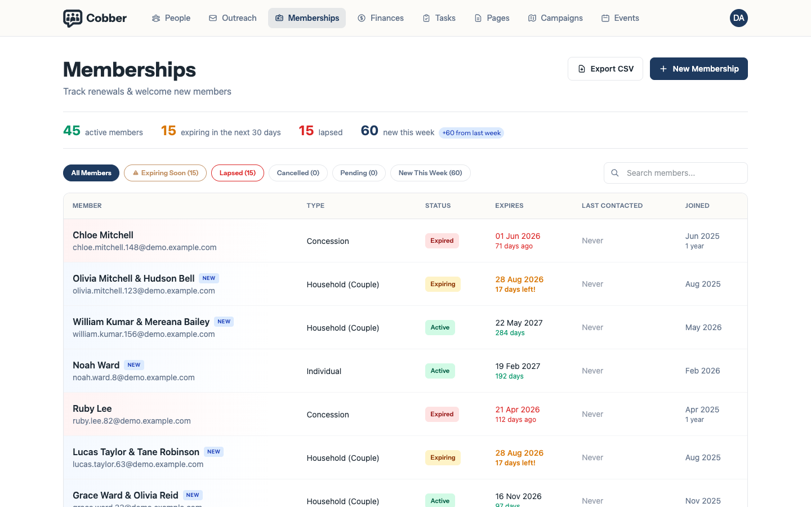Click the Outreach envelope icon

click(213, 18)
